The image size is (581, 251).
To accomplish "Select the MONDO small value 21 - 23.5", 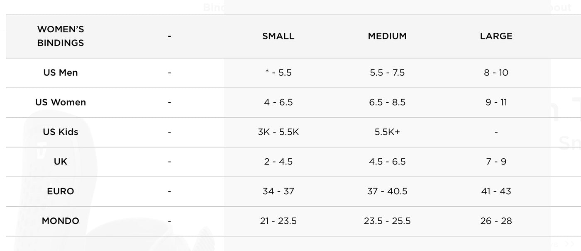I will (278, 221).
